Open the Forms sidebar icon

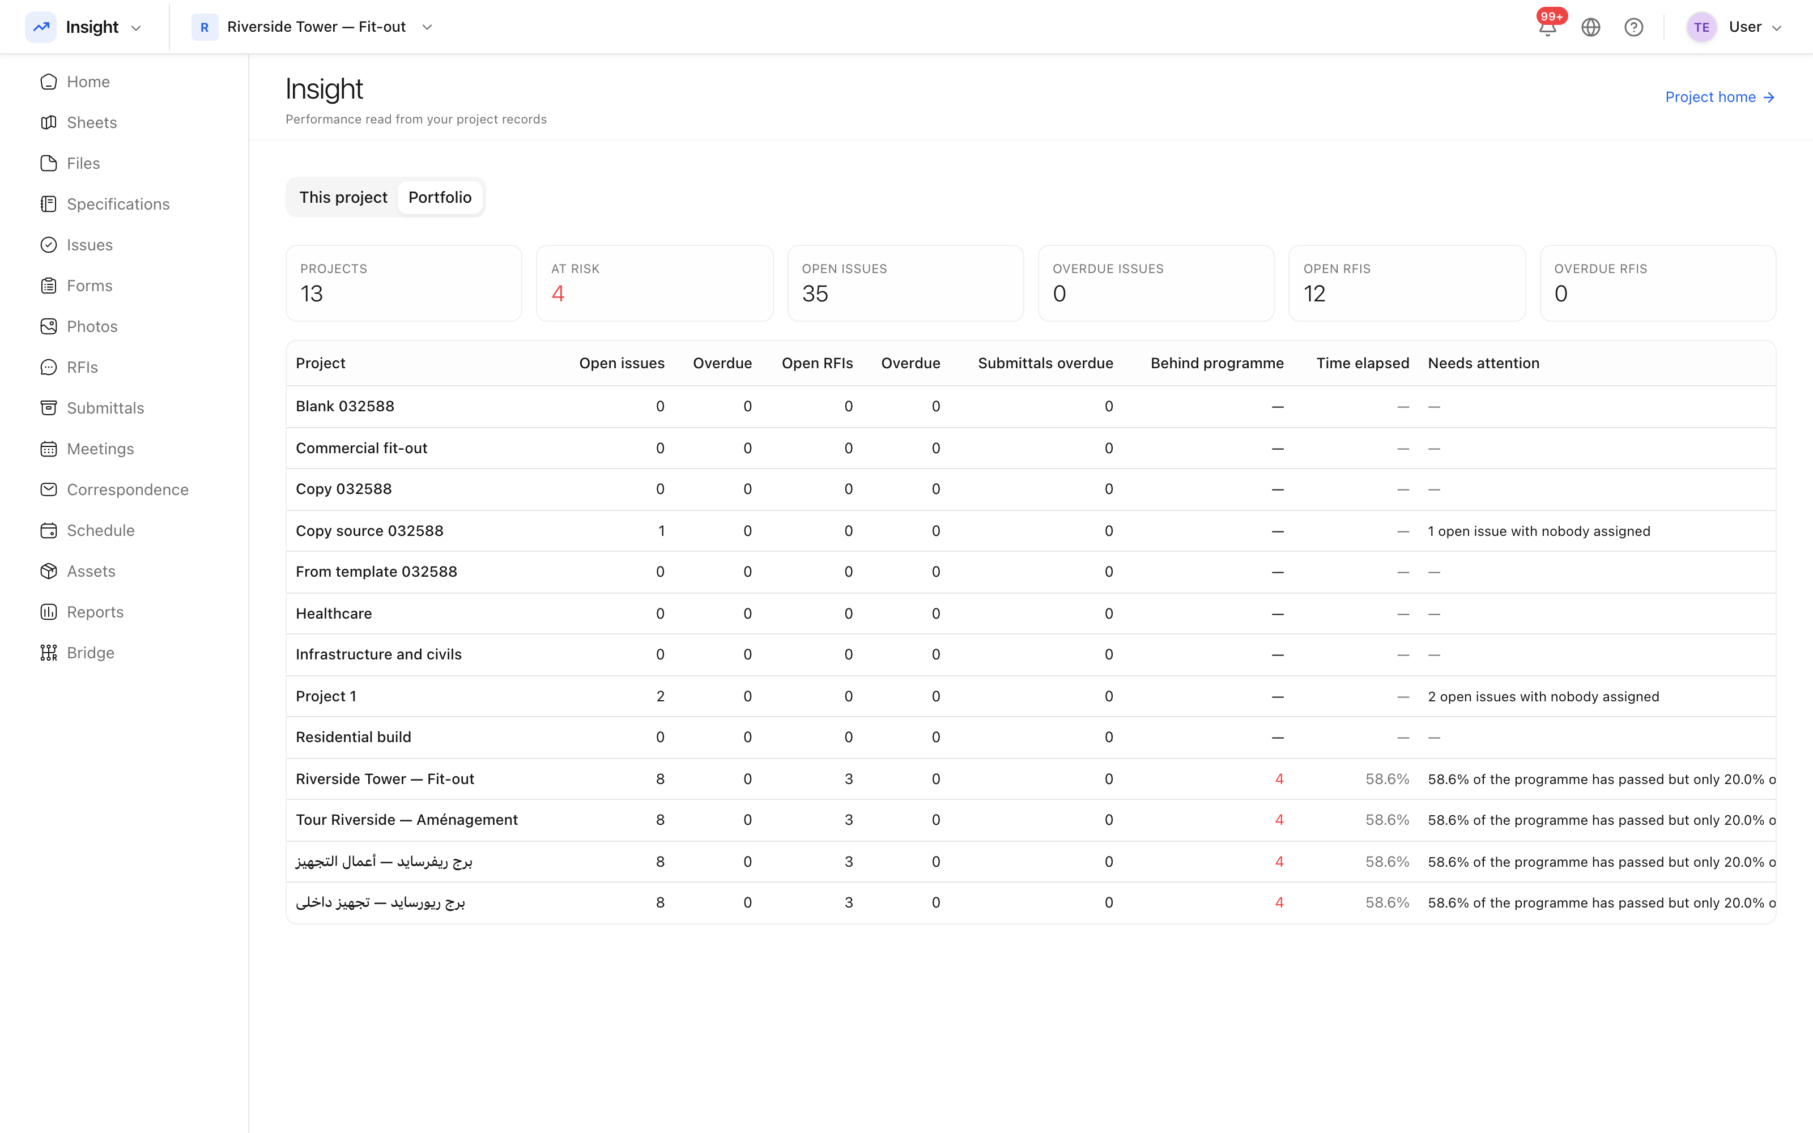(49, 286)
